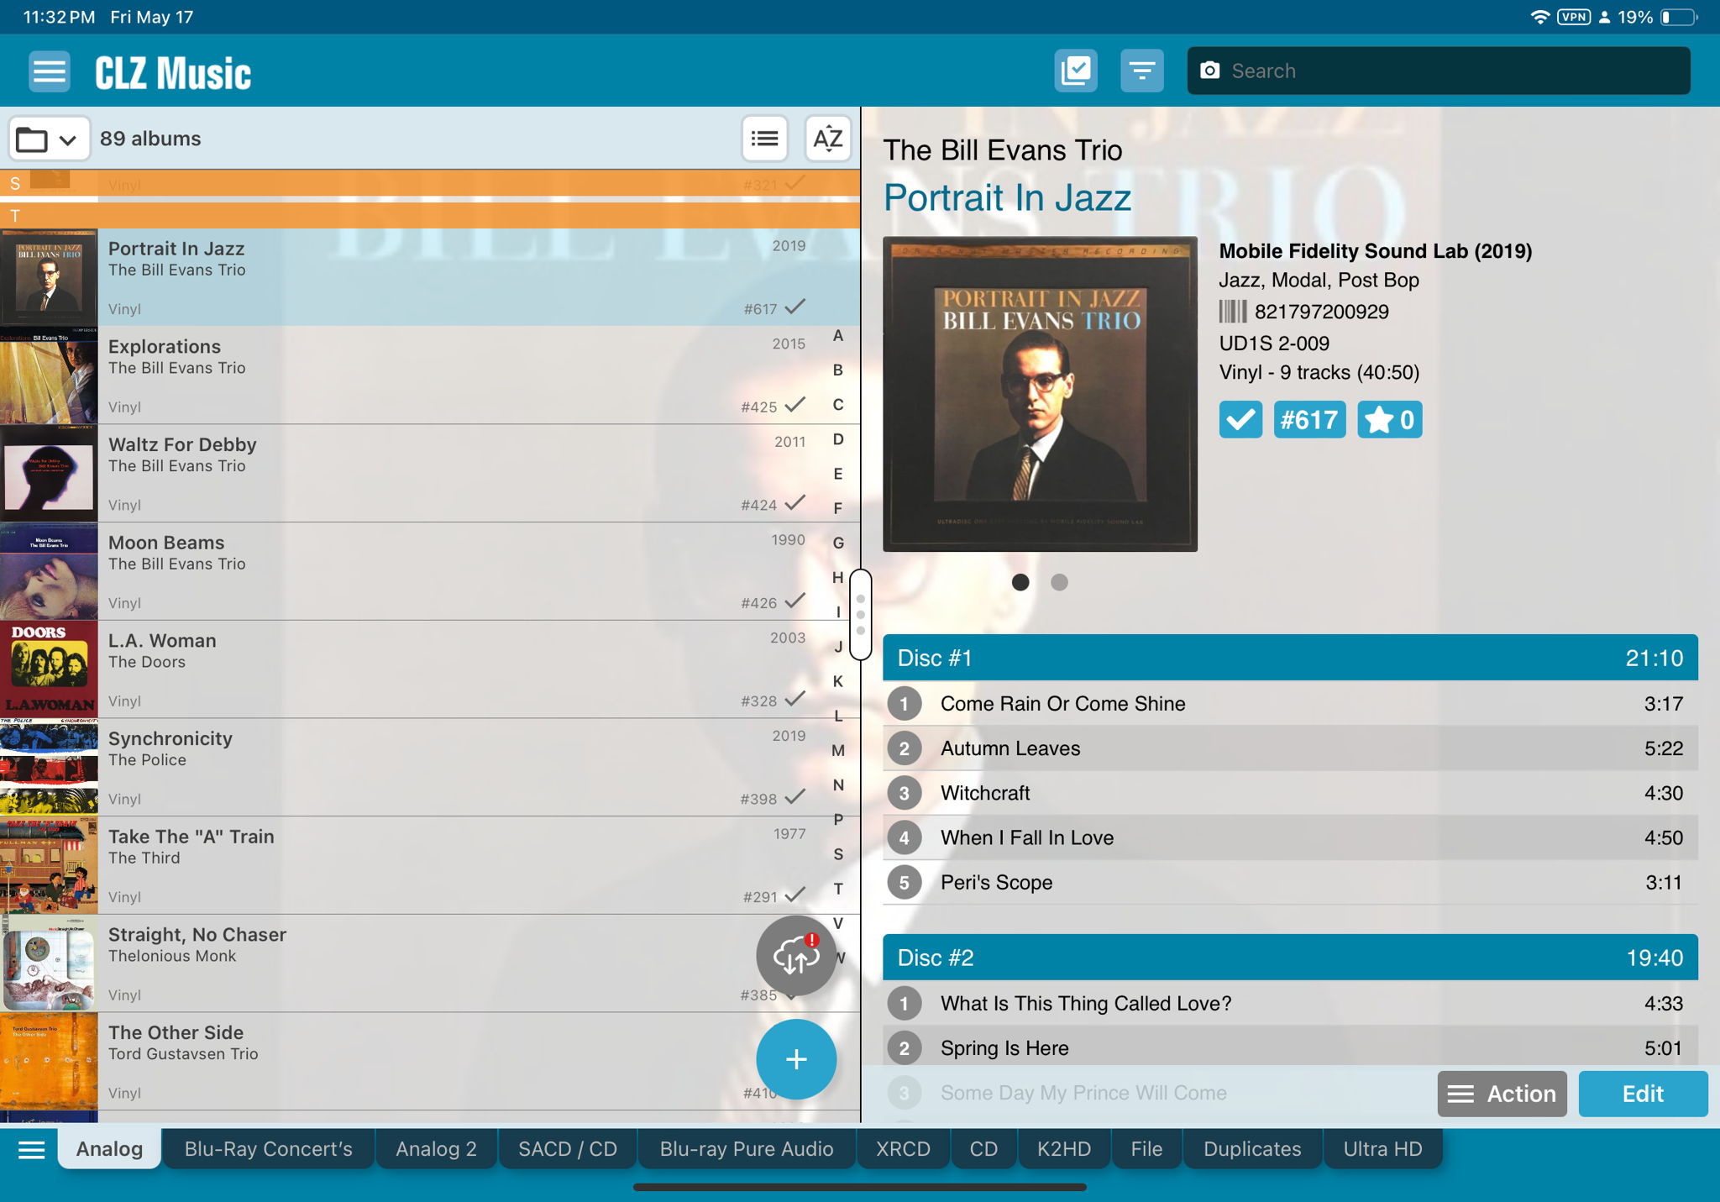Tap the barcode icon beside 821797200929

1233,312
